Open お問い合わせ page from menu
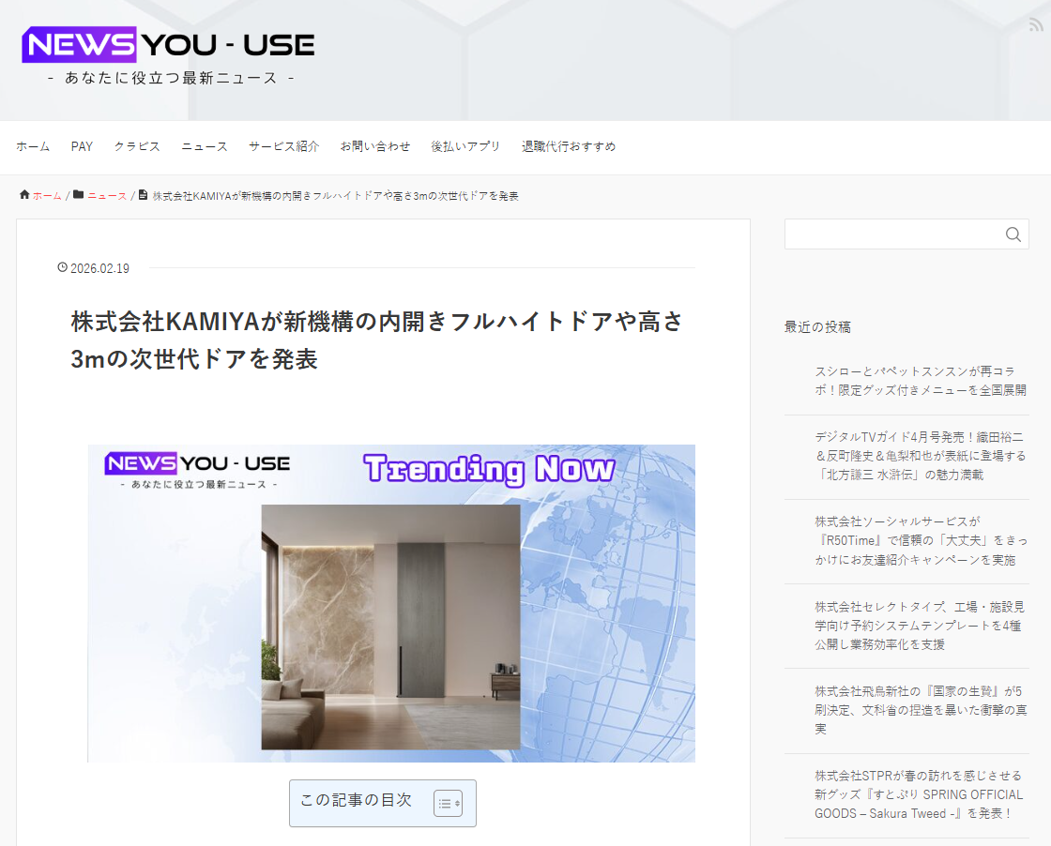1051x846 pixels. [x=374, y=146]
